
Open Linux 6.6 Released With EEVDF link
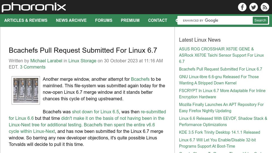(223, 122)
